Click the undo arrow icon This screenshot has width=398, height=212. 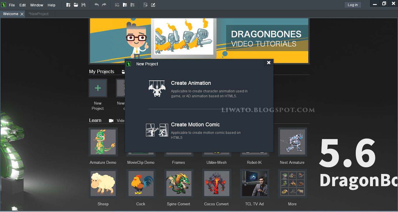(x=96, y=5)
